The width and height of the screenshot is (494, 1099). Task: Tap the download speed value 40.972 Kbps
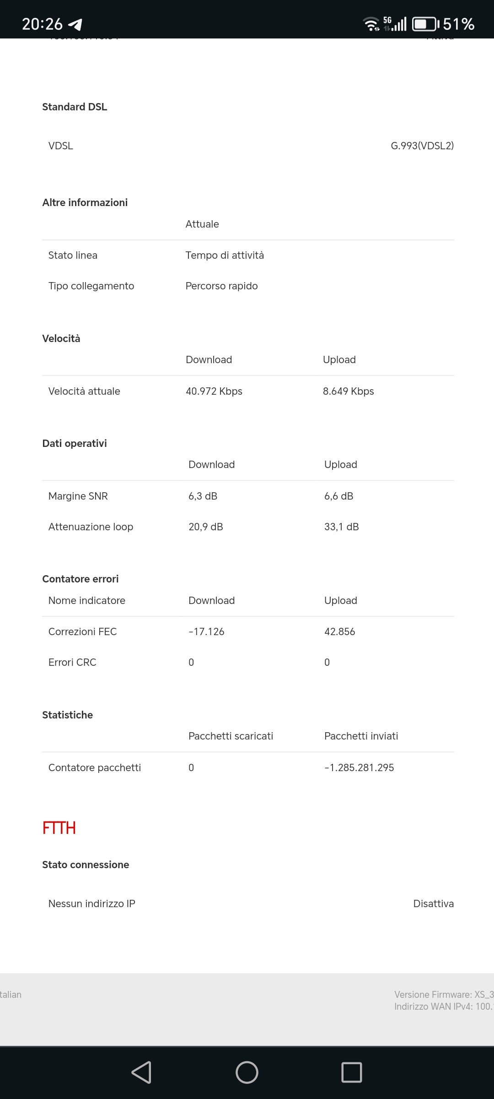[x=214, y=391]
